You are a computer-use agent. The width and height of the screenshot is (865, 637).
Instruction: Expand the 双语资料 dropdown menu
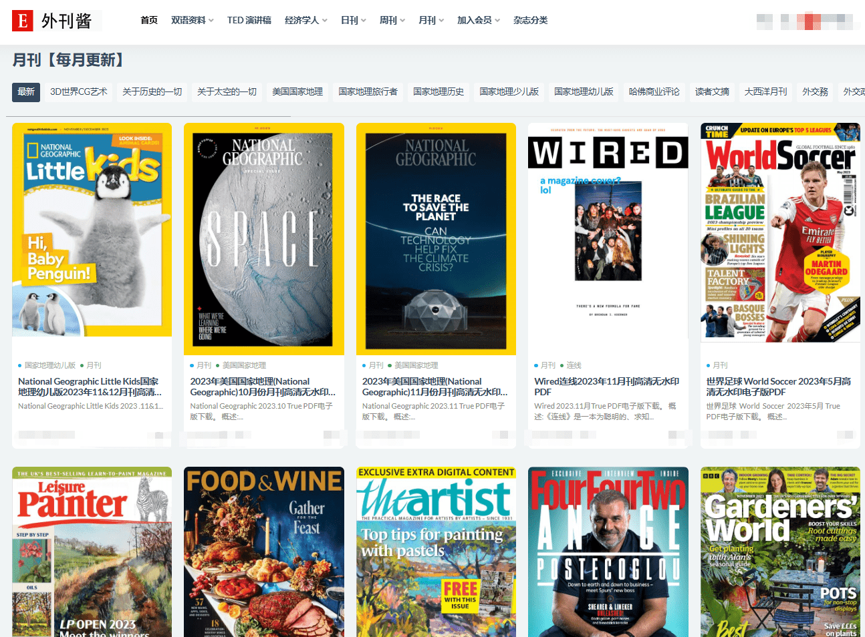coord(193,20)
